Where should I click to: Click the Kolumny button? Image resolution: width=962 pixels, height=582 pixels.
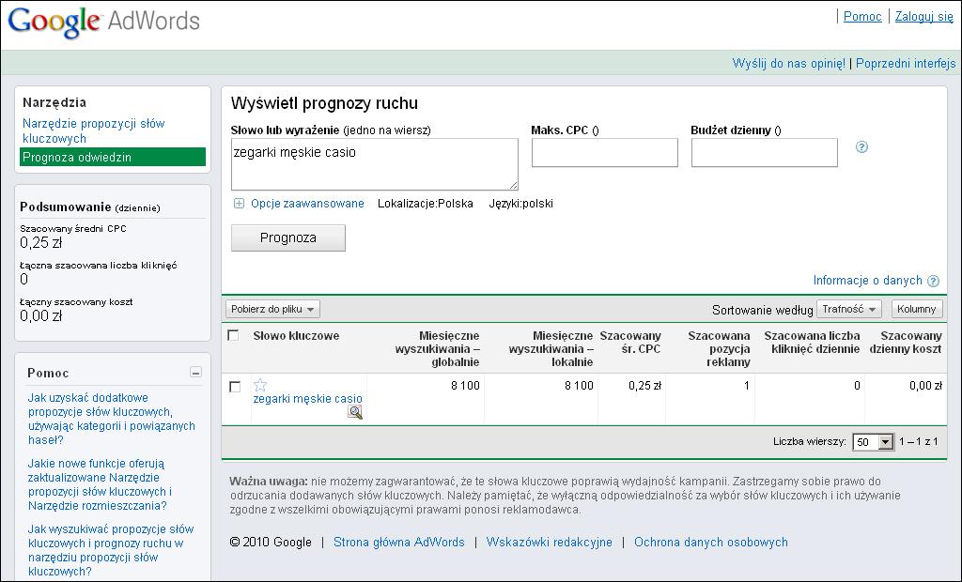pos(917,309)
